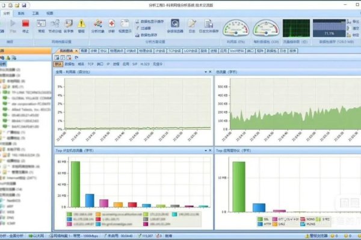Select the VoIP呼叫 call tab
This screenshot has height=240, width=361.
236,51
